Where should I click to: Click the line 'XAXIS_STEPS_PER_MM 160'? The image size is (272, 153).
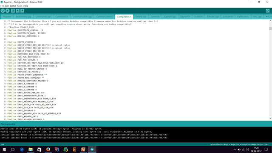click(x=39, y=45)
